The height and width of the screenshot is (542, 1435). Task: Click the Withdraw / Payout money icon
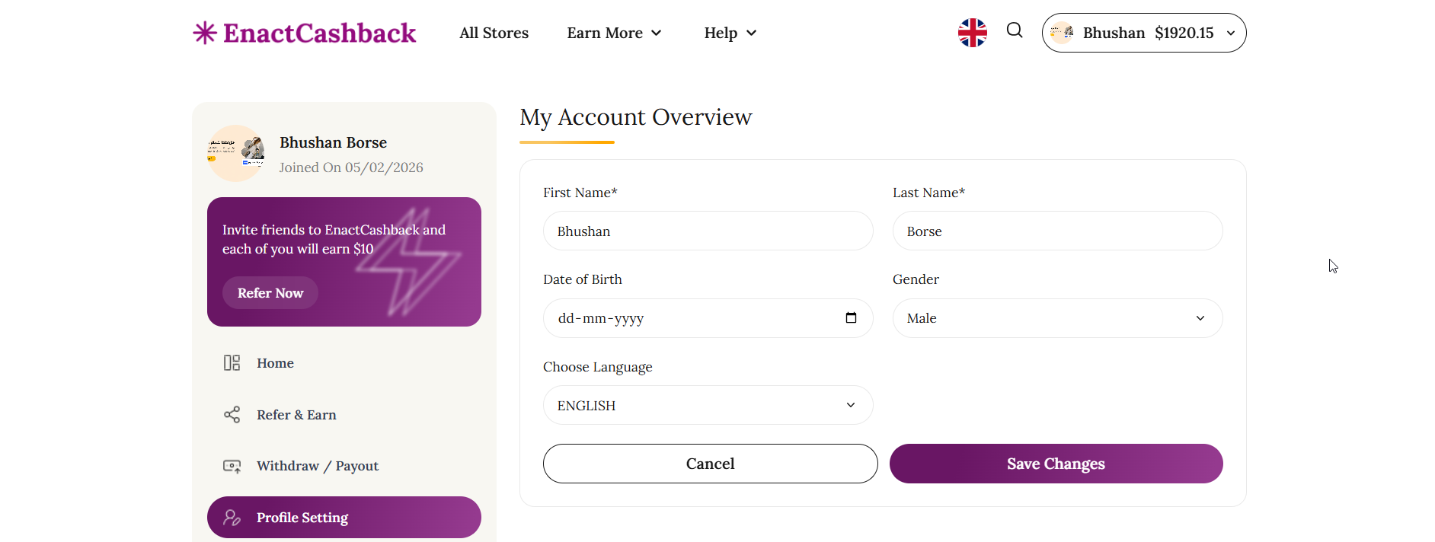[232, 466]
